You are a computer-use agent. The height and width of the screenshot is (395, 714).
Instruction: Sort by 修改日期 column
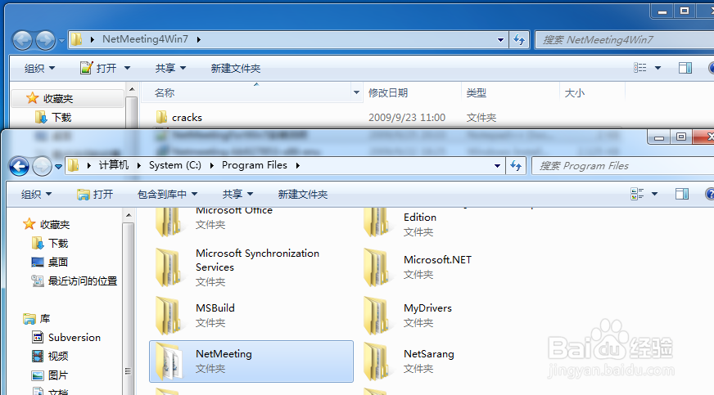coord(388,93)
